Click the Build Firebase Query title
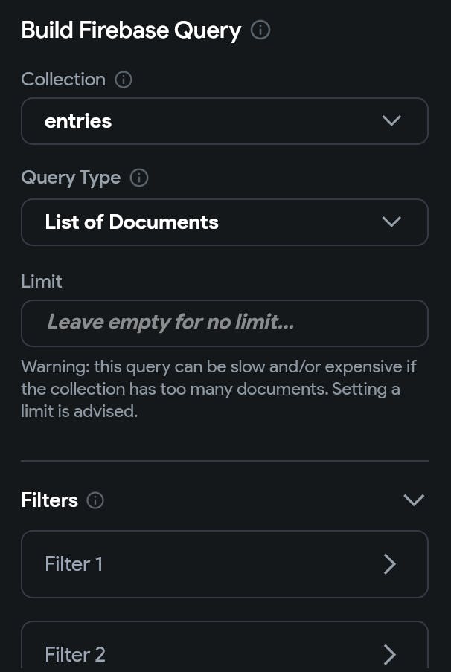 click(131, 31)
